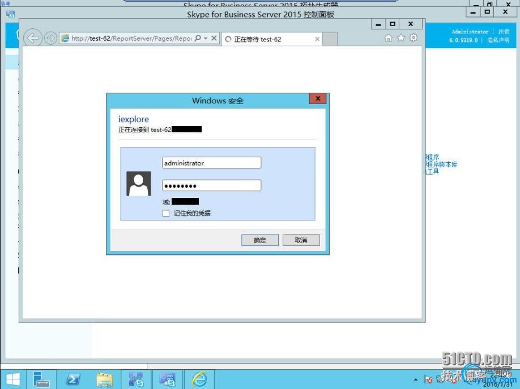This screenshot has height=389, width=520.
Task: Switch to Skype Control Panel taskbar icon
Action: [x=168, y=379]
